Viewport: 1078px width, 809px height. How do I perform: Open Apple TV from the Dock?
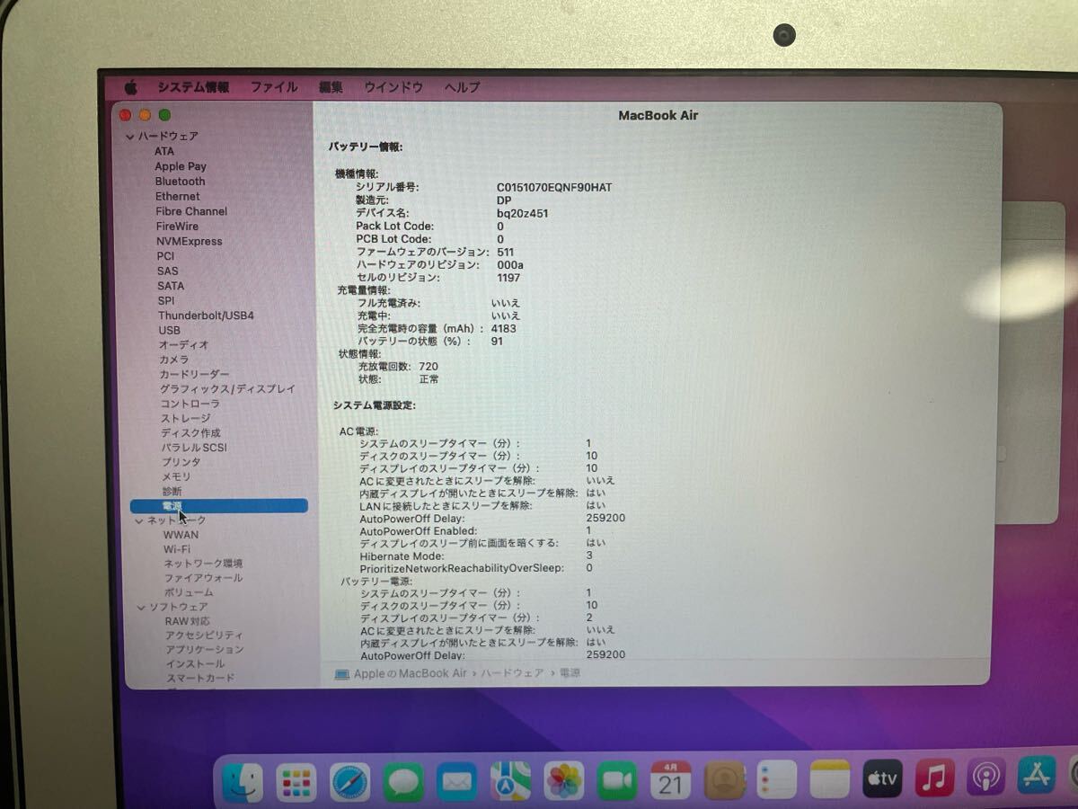point(882,779)
